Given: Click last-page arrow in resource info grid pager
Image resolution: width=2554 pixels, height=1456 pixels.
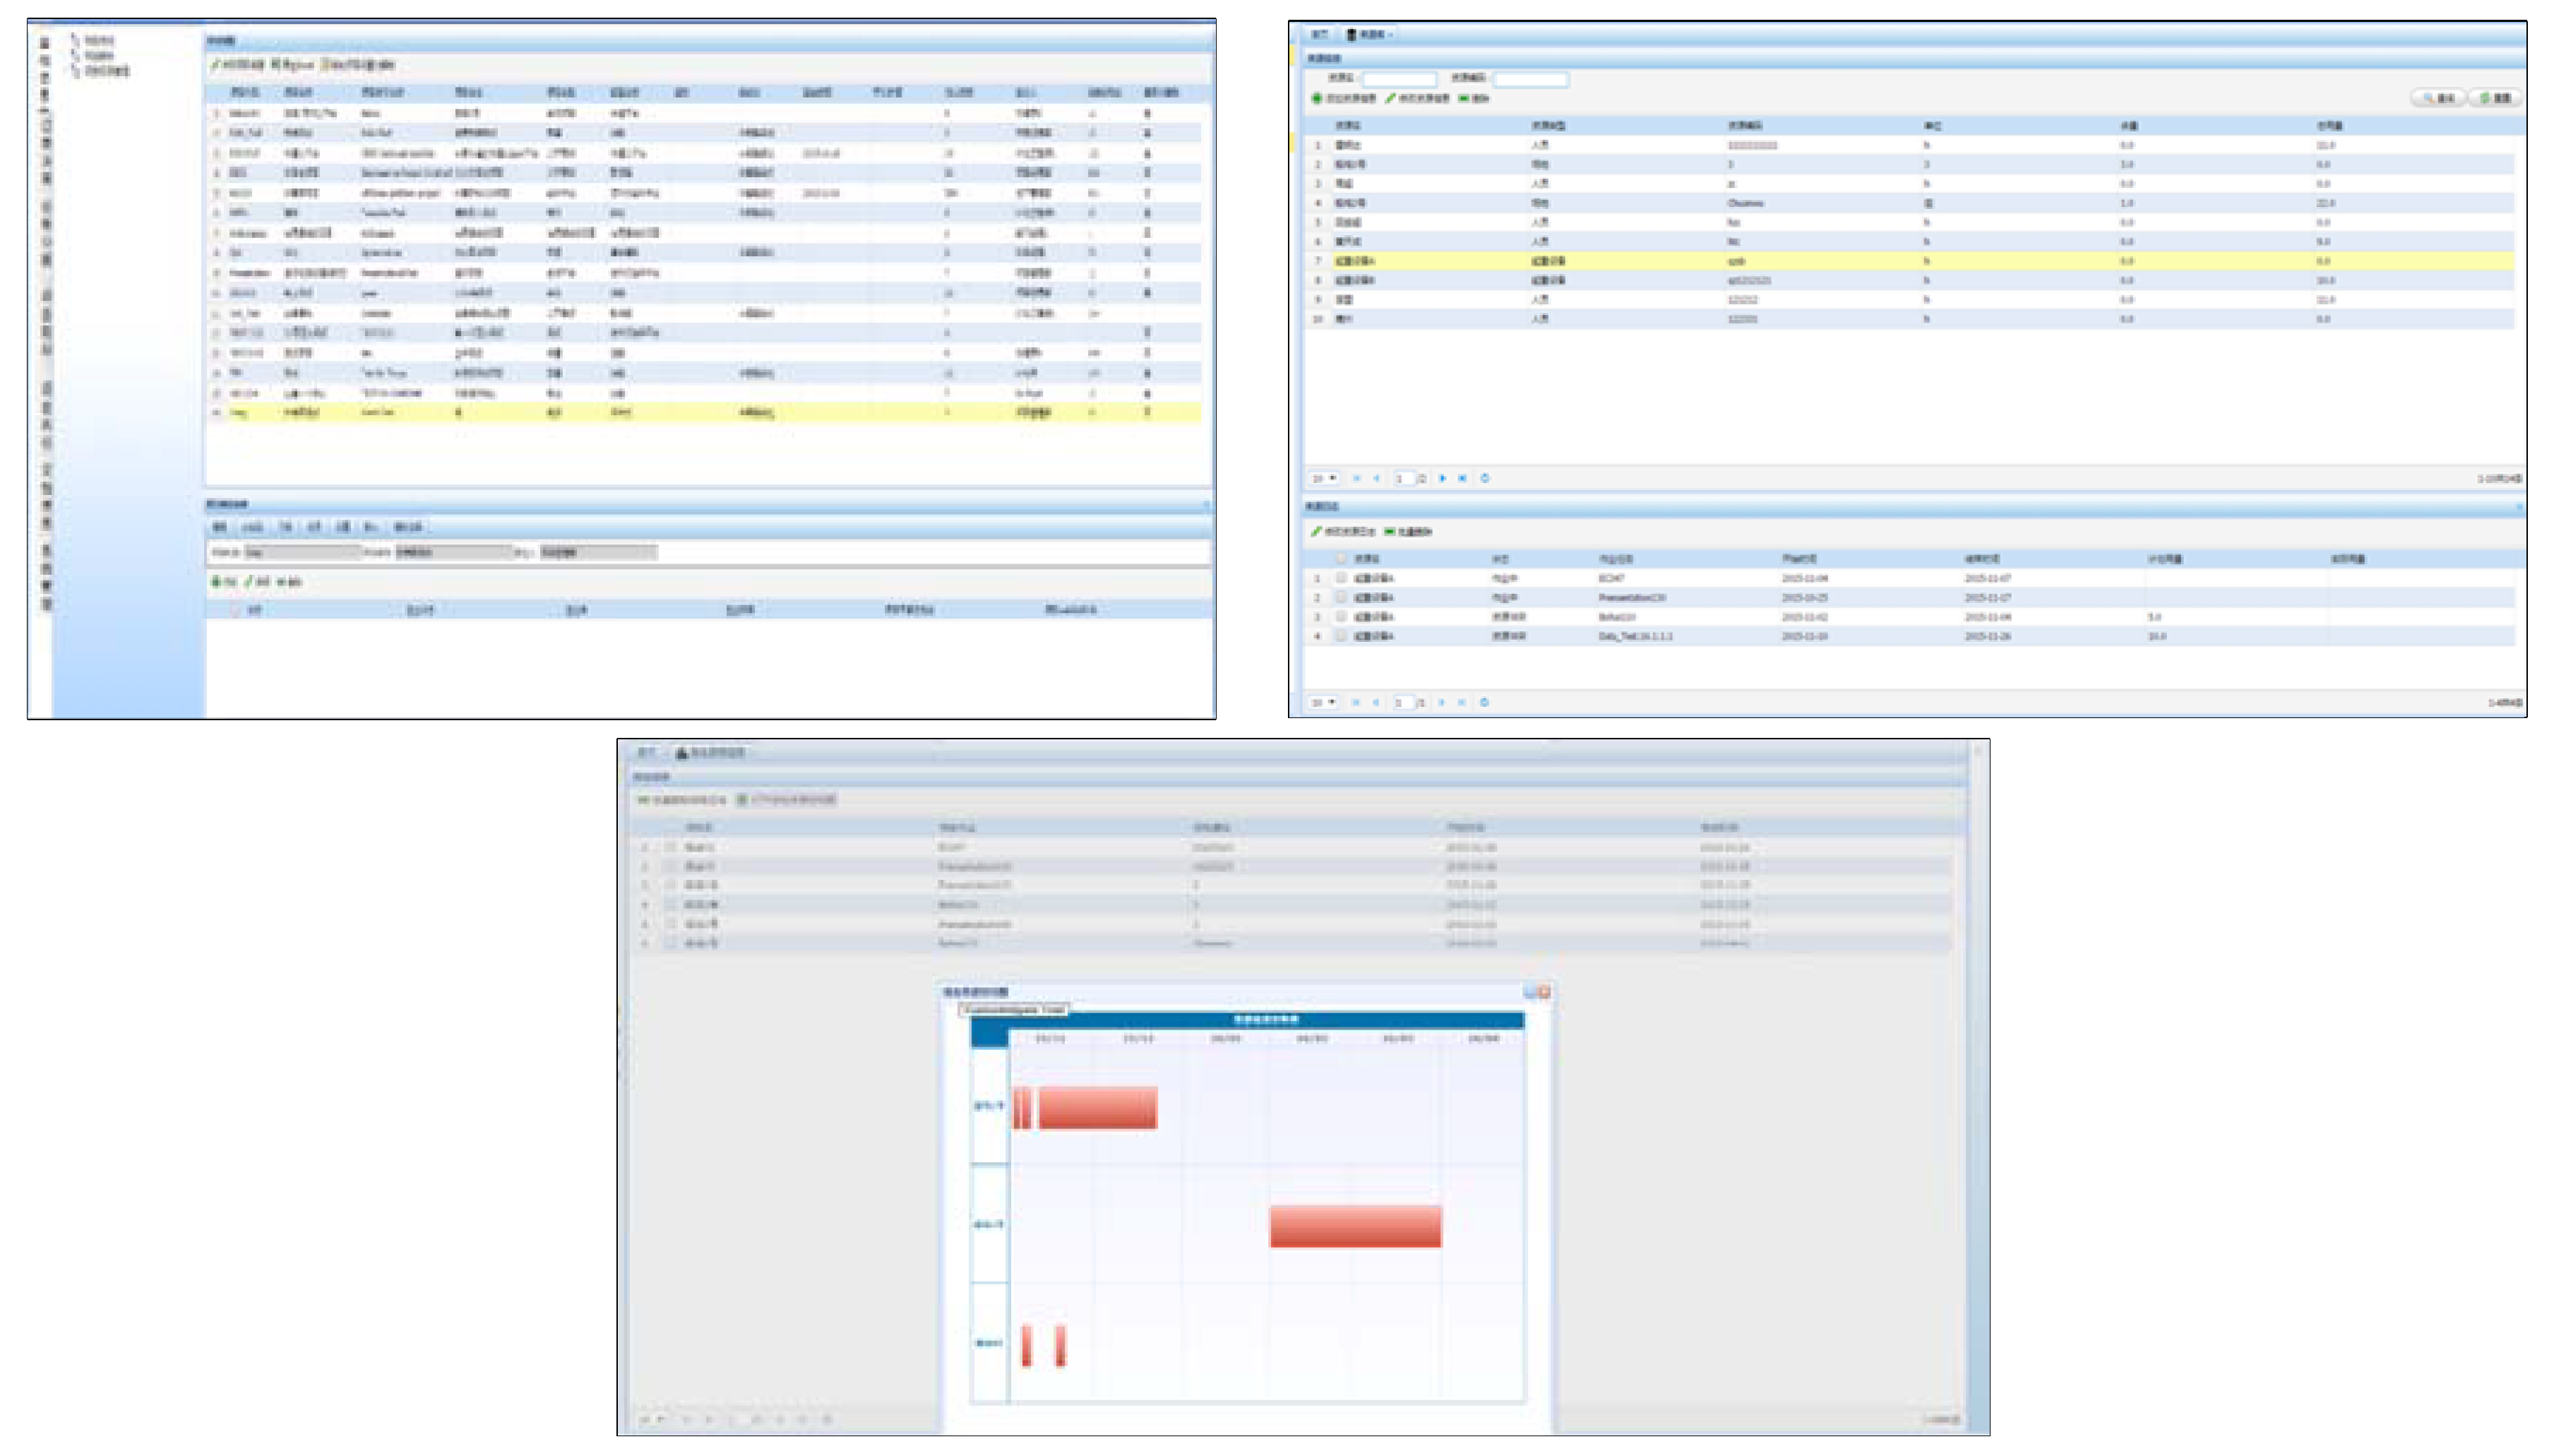Looking at the screenshot, I should (1462, 478).
